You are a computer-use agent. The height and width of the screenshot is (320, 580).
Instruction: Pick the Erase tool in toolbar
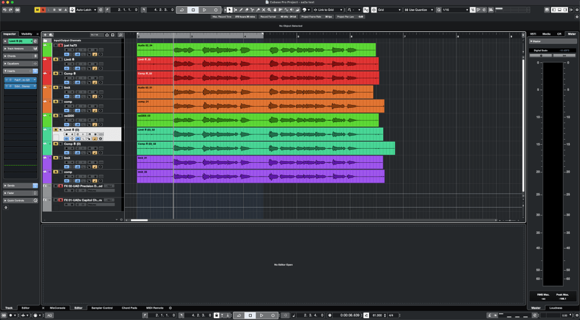pos(247,10)
